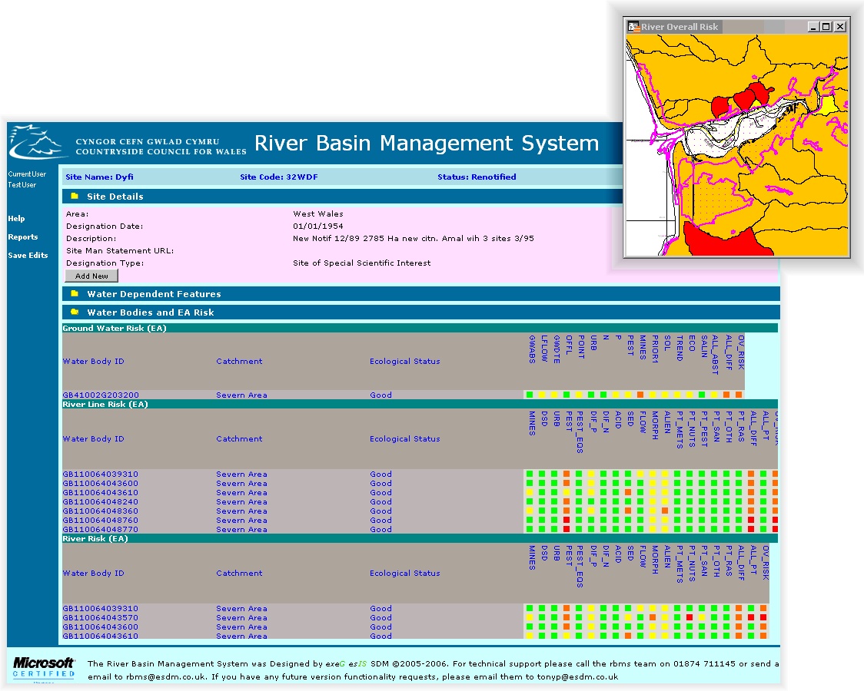The width and height of the screenshot is (864, 691).
Task: Sort Ground Water Risk by Catchment header
Action: [x=239, y=361]
